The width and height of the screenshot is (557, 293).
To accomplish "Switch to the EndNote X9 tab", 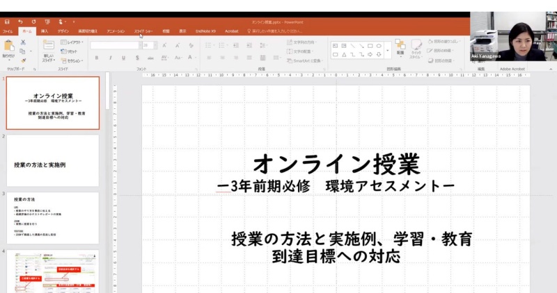I will (205, 31).
